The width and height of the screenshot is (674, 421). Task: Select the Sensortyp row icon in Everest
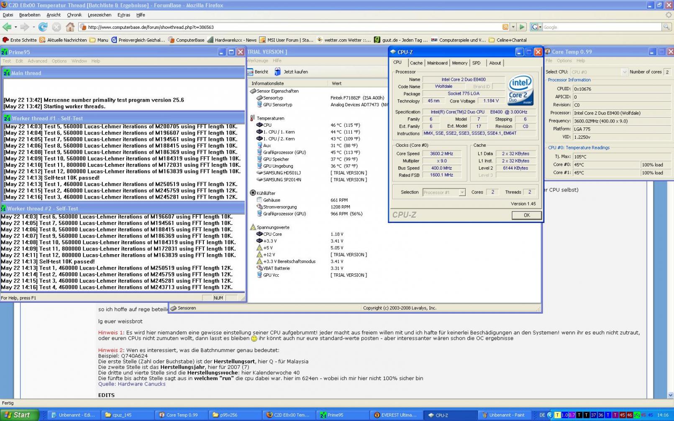259,98
